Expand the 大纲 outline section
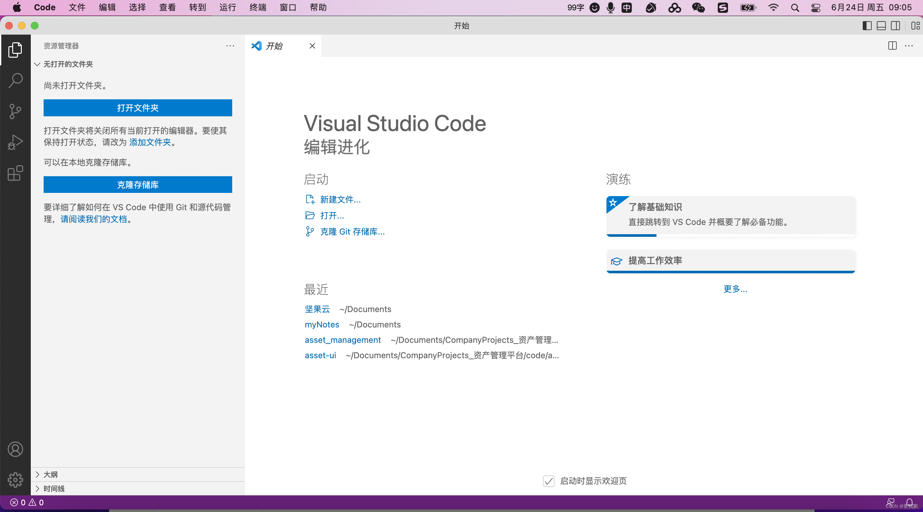 tap(50, 475)
